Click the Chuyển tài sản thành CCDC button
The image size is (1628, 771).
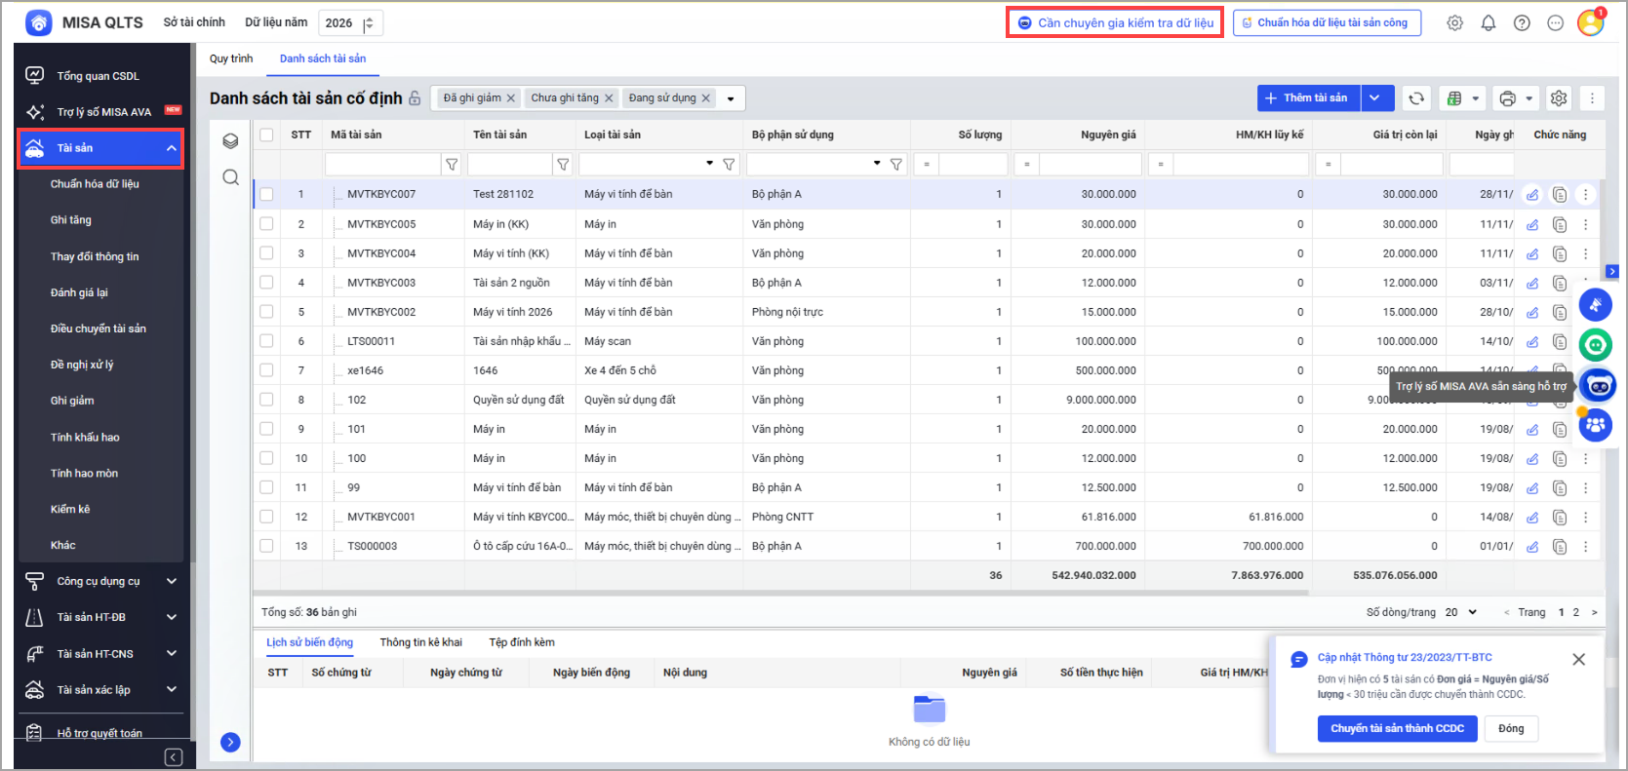1397,728
